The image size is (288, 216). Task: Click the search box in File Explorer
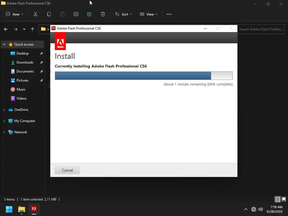click(261, 29)
